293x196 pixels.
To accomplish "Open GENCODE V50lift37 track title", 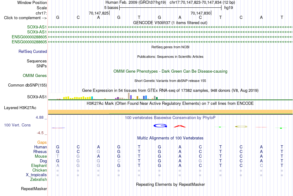I will [170, 23].
